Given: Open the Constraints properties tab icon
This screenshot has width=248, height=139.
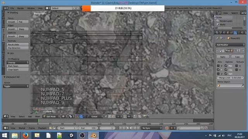Looking at the screenshot, I should click(x=231, y=32).
